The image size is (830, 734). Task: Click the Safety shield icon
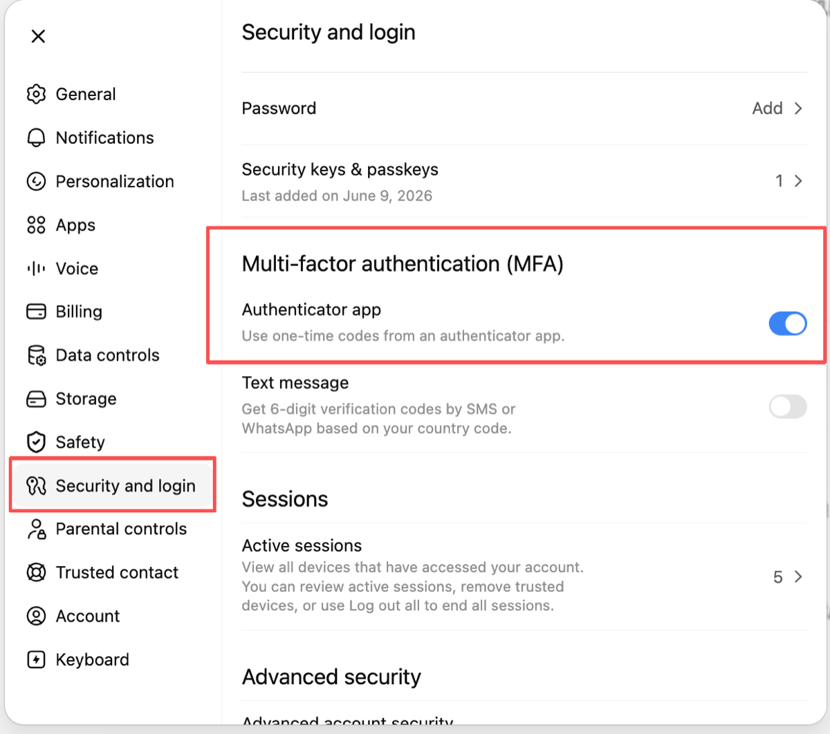point(36,442)
